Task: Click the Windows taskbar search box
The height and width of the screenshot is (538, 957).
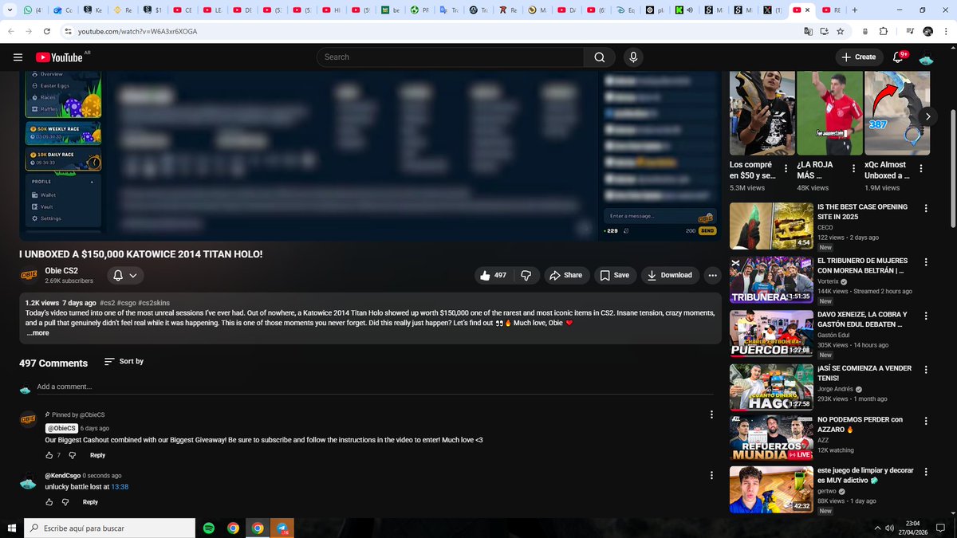Action: 108,528
